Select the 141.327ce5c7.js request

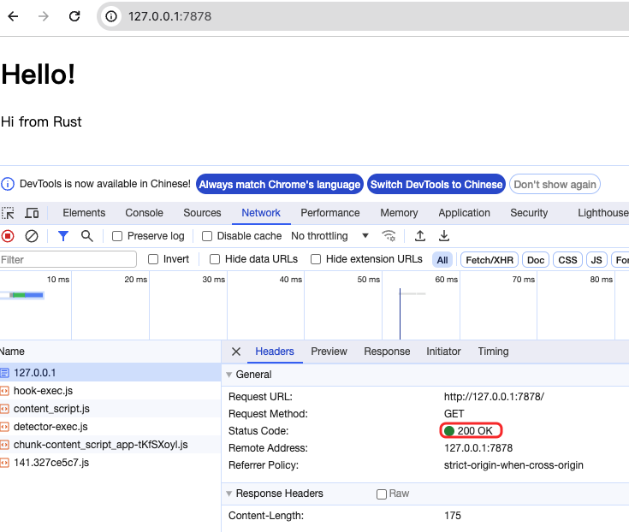point(110,463)
